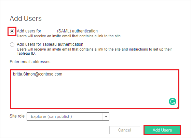Click the 'Add users for Tableau authentication' label
This screenshot has height=138, width=191.
tap(50, 44)
